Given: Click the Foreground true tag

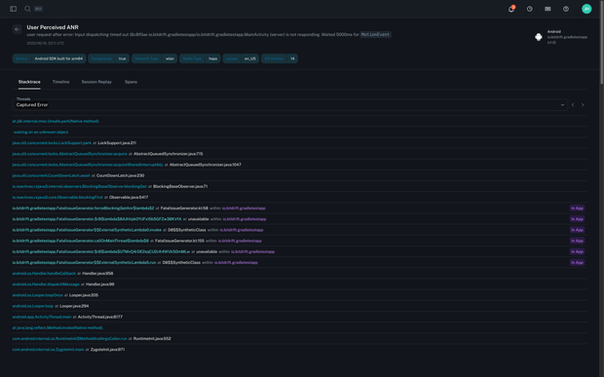Looking at the screenshot, I should (x=109, y=58).
